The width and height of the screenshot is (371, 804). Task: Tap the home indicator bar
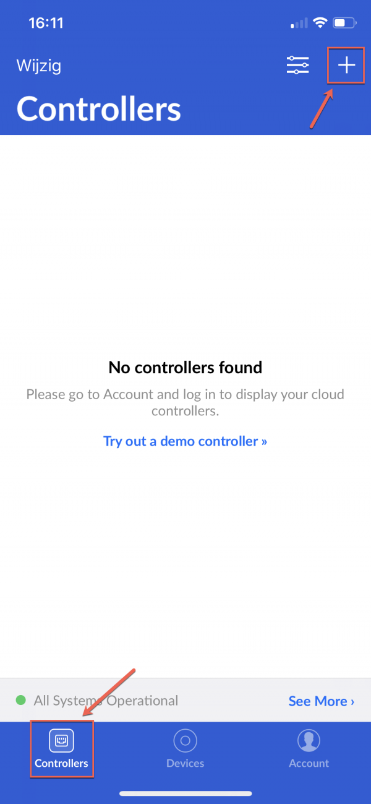coord(185,793)
